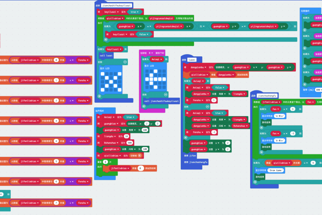
Task: Select the 'call luozi' block
Action: tap(106, 55)
